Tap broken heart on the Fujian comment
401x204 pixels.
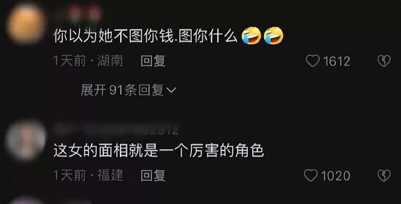[x=384, y=175]
